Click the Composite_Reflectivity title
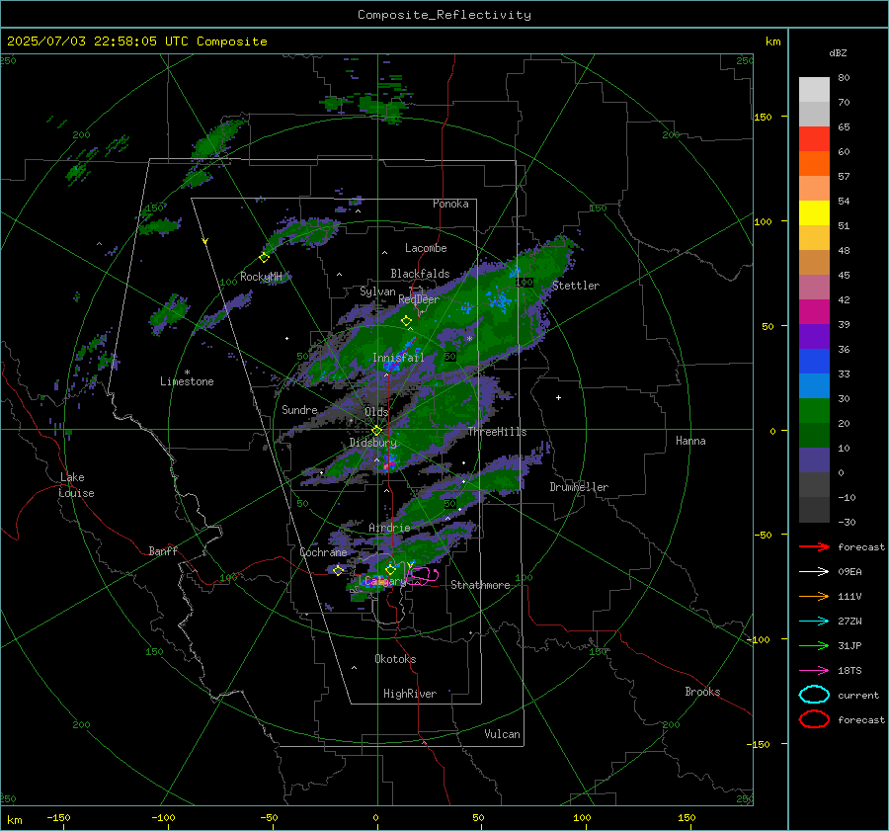889x831 pixels. [x=444, y=15]
